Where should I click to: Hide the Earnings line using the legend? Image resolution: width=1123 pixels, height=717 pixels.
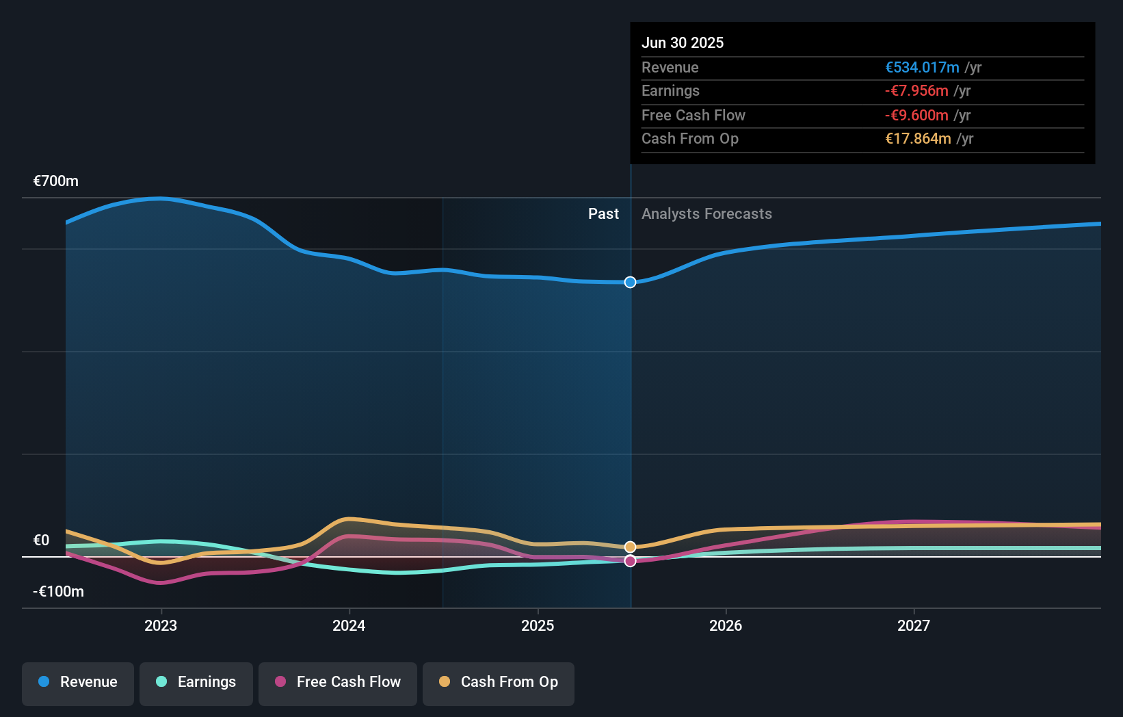pyautogui.click(x=196, y=683)
